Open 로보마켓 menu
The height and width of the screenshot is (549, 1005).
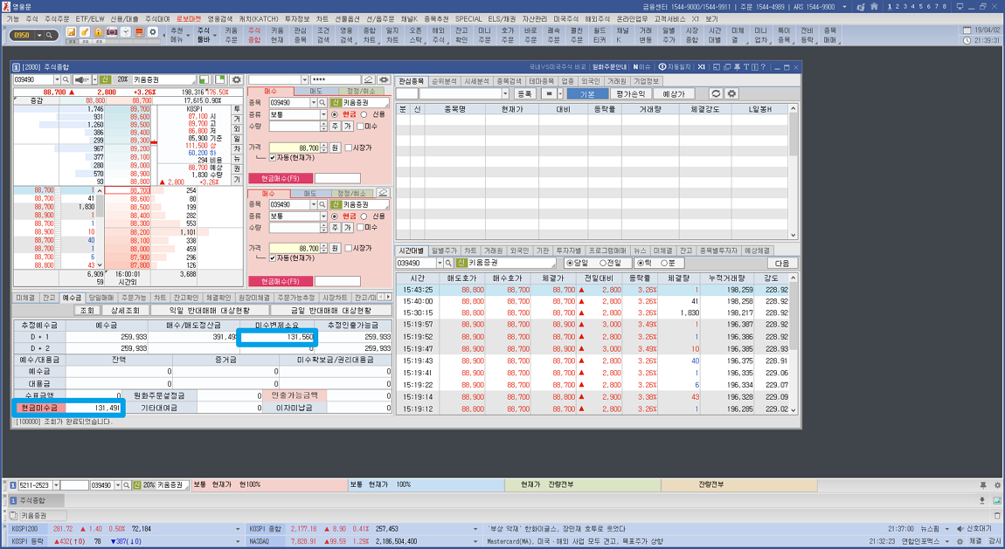(x=189, y=19)
